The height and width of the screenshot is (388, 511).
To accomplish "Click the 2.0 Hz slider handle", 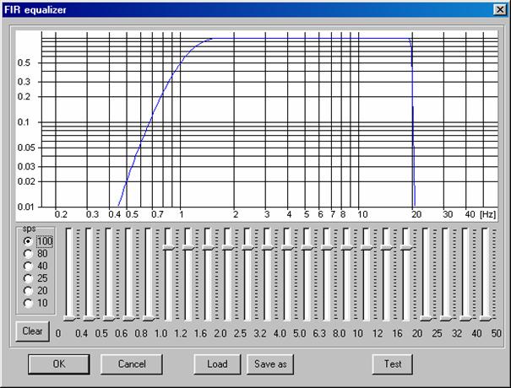I will pyautogui.click(x=228, y=247).
